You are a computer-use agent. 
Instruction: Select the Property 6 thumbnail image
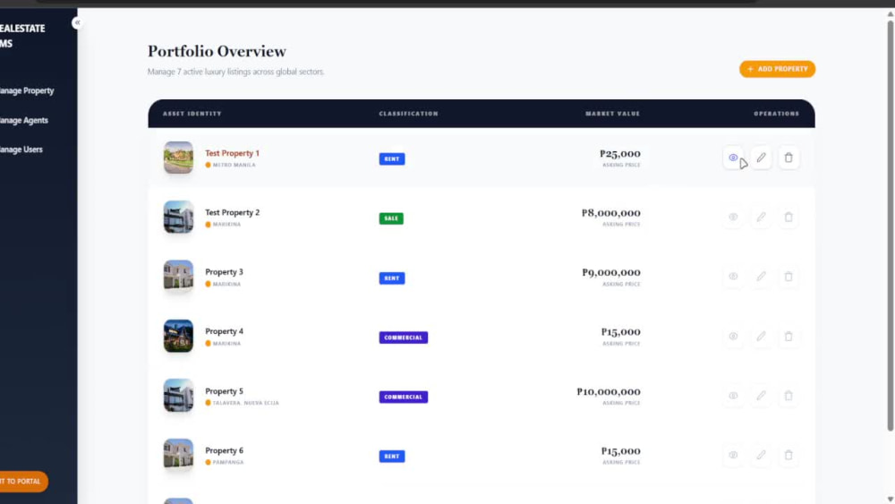click(x=178, y=455)
